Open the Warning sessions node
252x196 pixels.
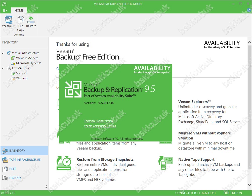[x=22, y=78]
